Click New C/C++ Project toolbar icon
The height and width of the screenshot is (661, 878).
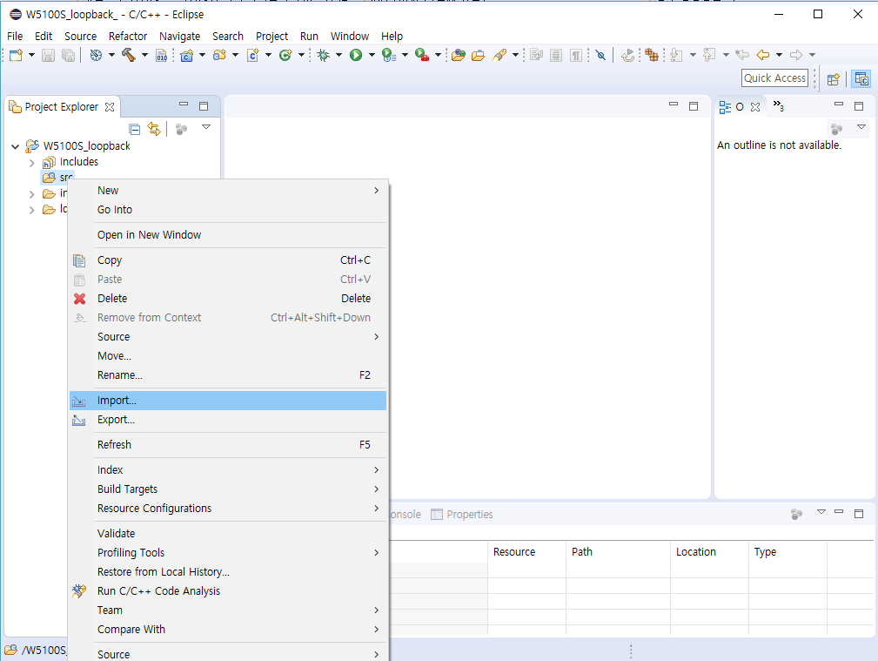[x=186, y=55]
